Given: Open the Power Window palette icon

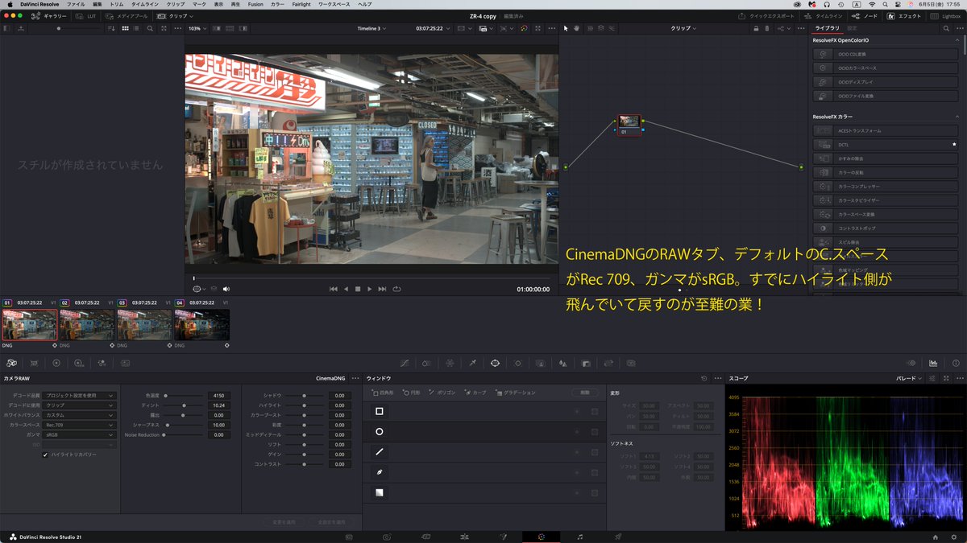Looking at the screenshot, I should tap(495, 363).
